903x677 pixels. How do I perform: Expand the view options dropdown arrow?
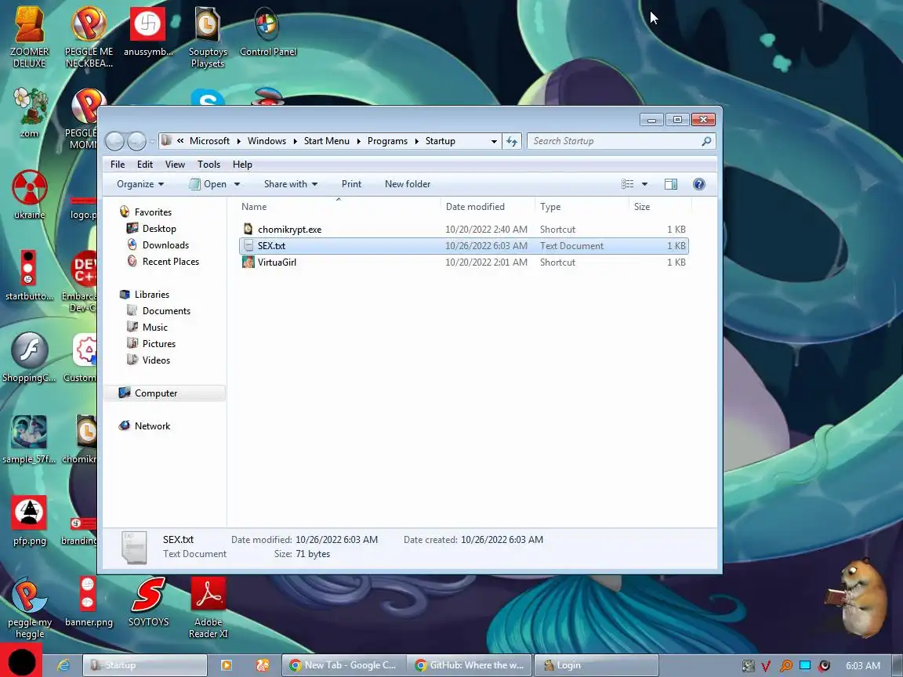point(644,184)
